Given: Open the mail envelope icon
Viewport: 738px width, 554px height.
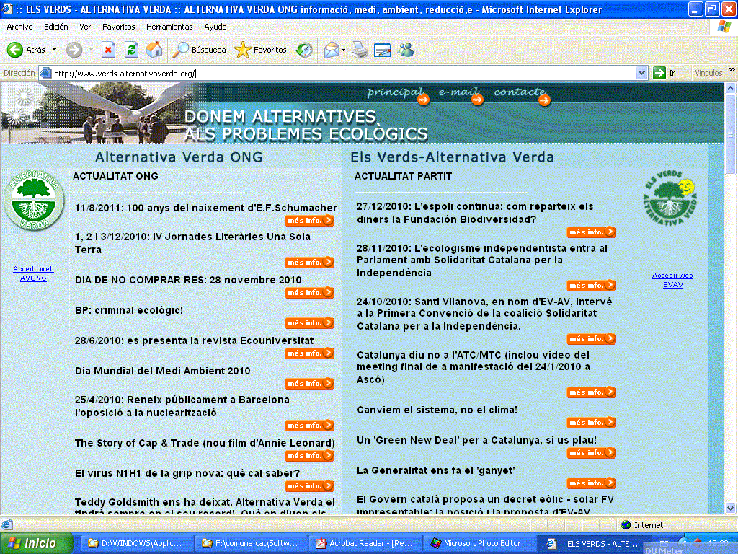Looking at the screenshot, I should pyautogui.click(x=332, y=50).
